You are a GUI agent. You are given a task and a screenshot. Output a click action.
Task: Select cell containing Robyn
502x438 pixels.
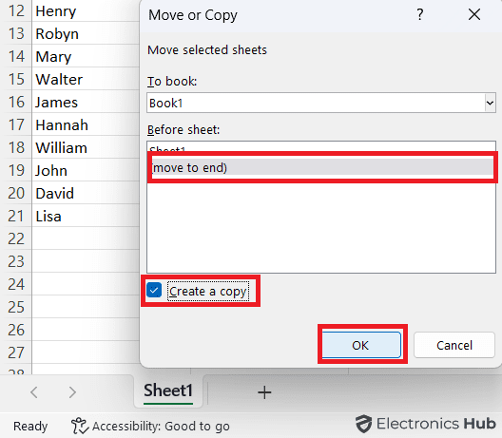click(x=86, y=33)
